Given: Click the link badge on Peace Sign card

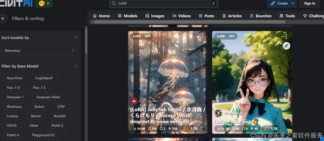Looking at the screenshot, I should [286, 46].
